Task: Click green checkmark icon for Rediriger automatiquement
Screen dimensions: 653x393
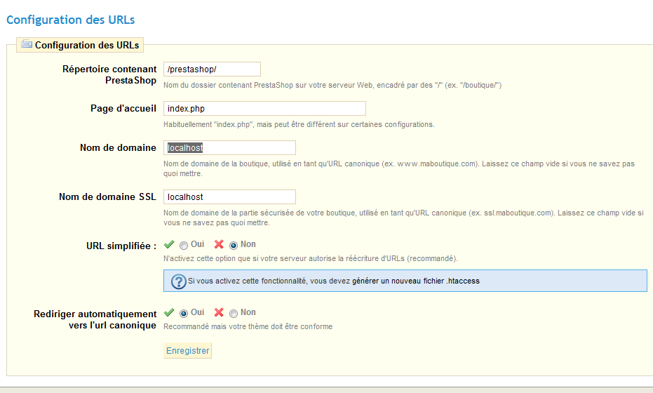Action: (x=169, y=312)
